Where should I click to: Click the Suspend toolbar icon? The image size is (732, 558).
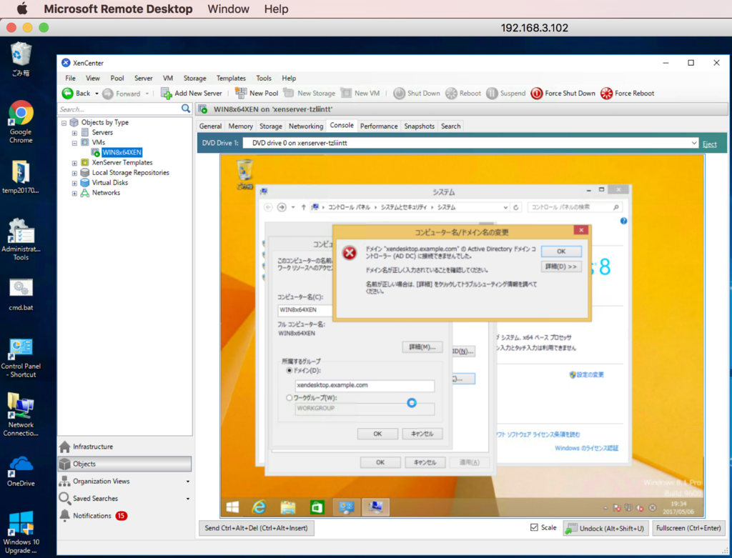coord(492,94)
